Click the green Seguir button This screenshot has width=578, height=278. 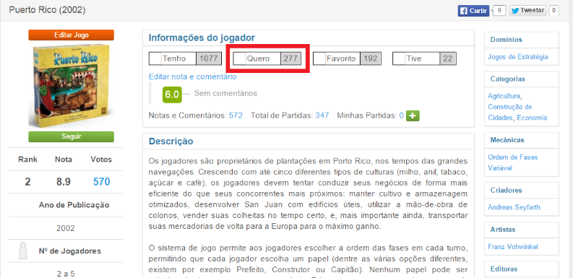point(71,136)
